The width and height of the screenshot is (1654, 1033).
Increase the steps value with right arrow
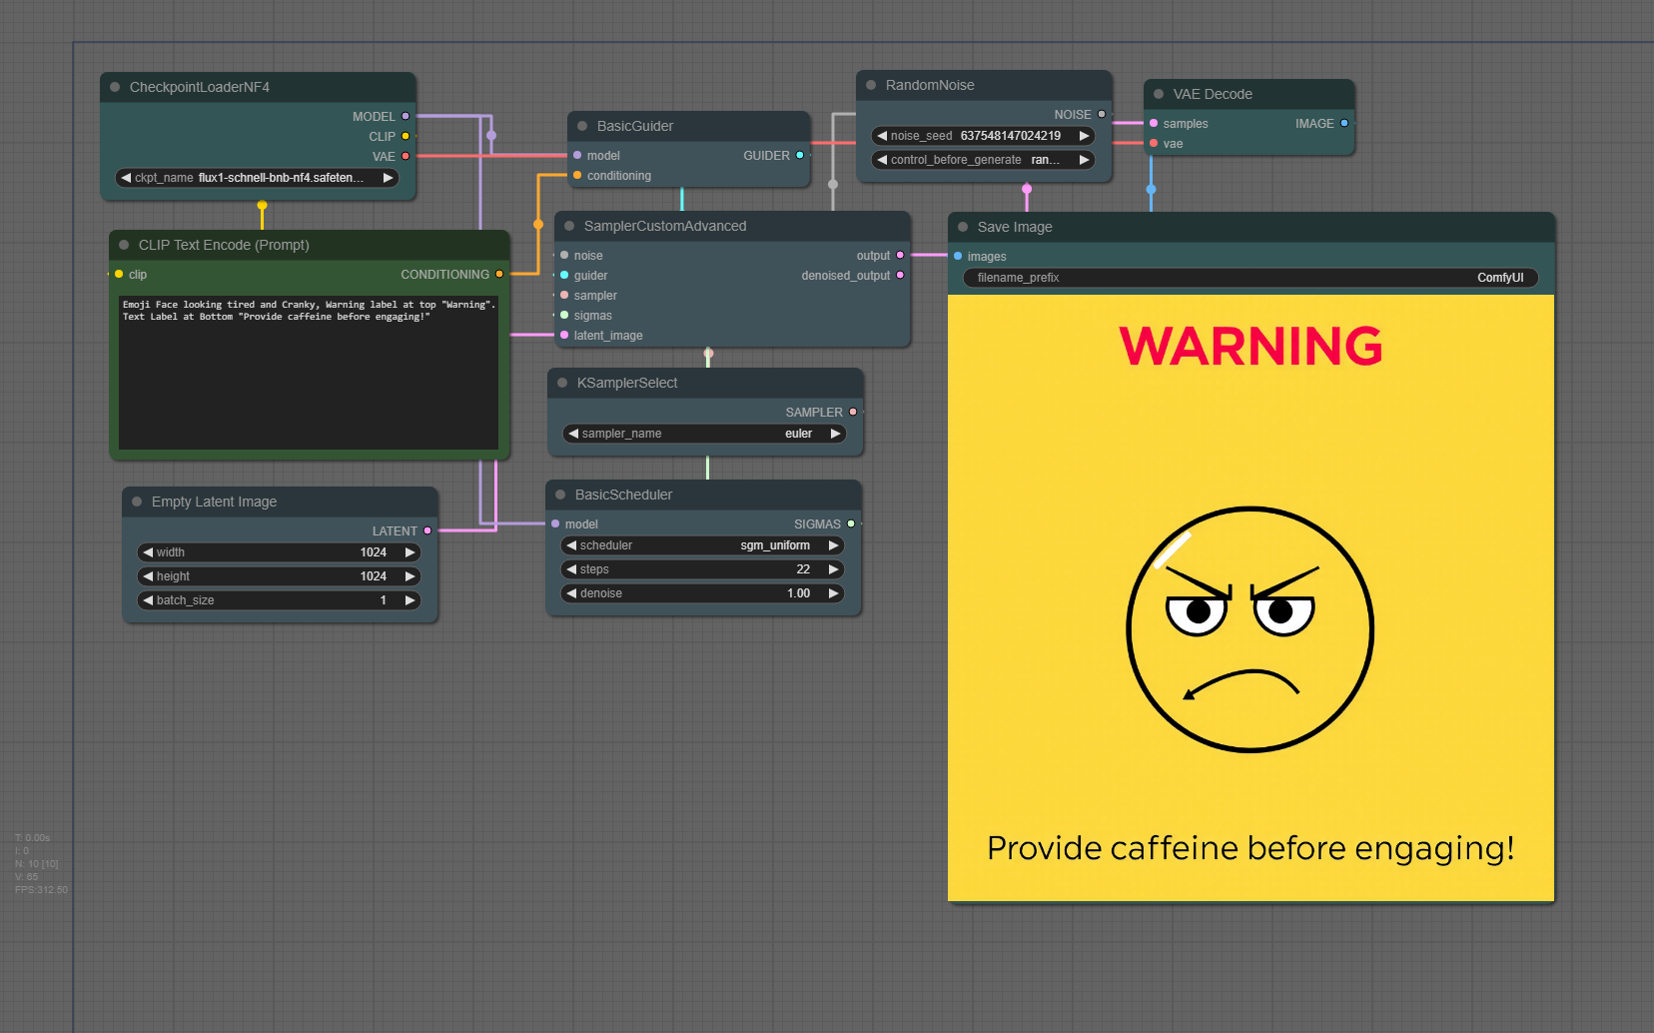[833, 569]
